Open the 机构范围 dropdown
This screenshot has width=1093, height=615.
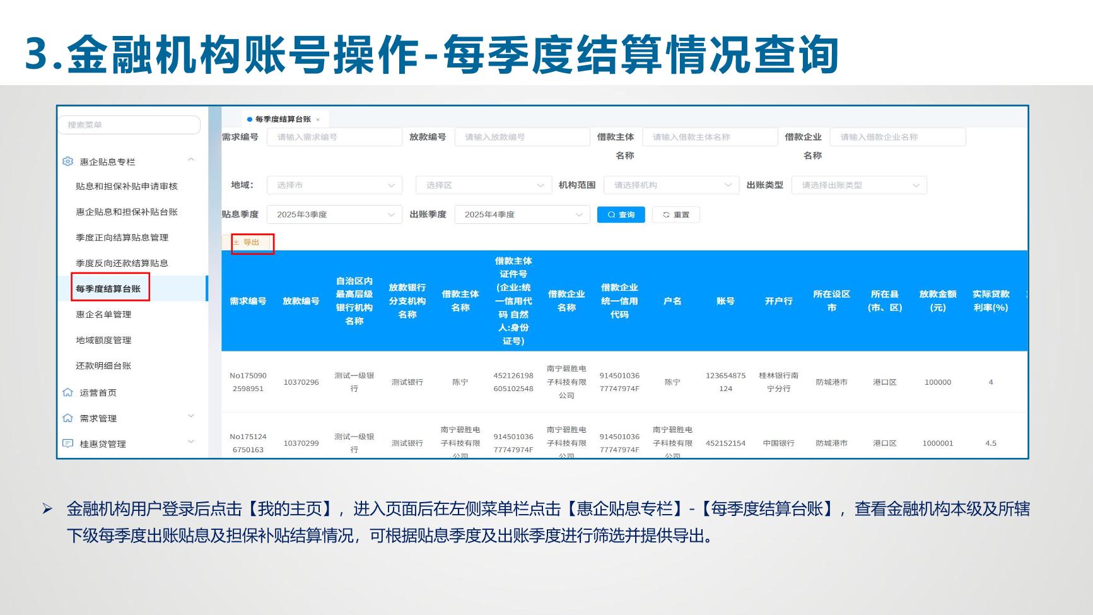[x=670, y=185]
